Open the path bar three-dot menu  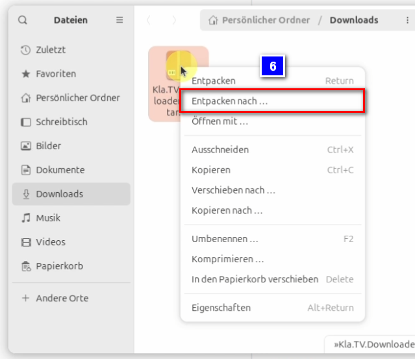click(x=407, y=20)
